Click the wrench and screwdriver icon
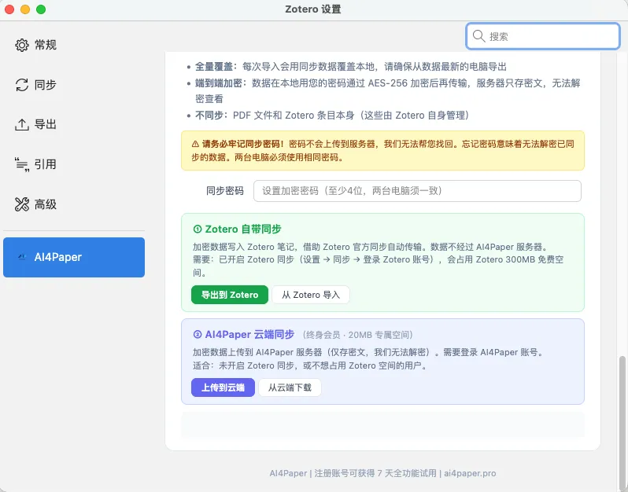 [x=21, y=204]
